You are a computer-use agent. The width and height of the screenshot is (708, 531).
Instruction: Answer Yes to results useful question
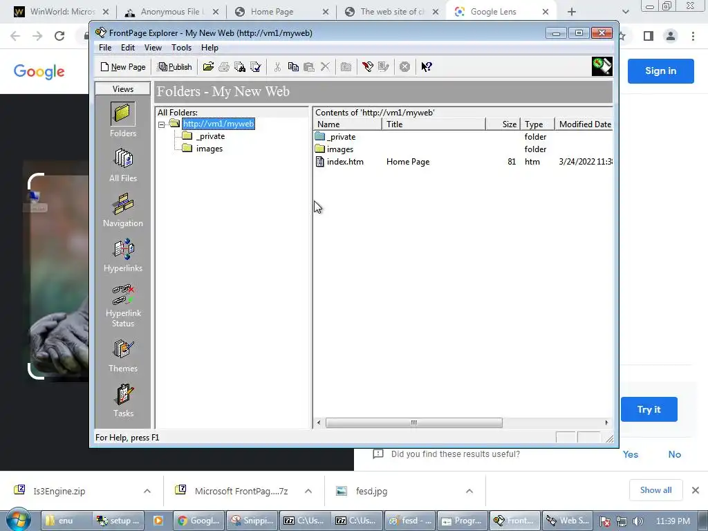631,454
